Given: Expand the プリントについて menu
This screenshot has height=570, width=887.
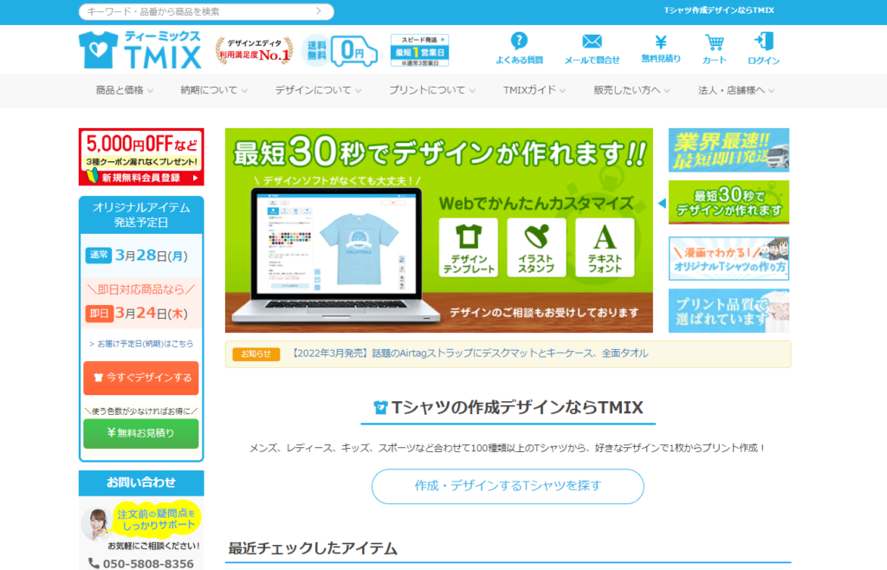Looking at the screenshot, I should [432, 90].
